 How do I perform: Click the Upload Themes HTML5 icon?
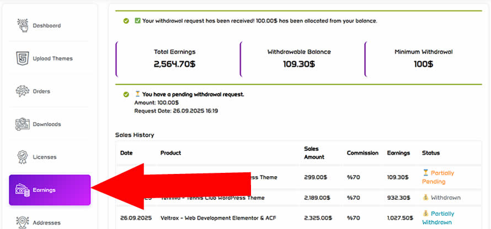coord(23,58)
